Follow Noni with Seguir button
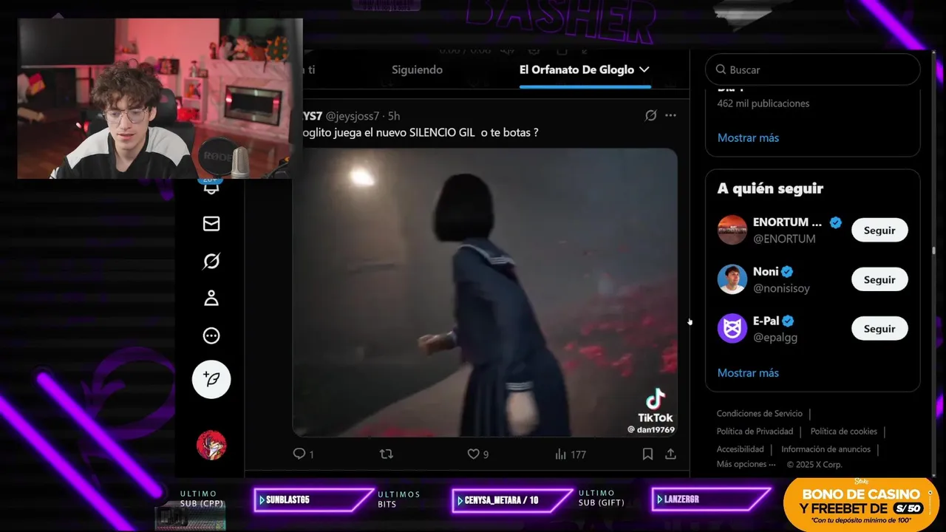 [879, 279]
